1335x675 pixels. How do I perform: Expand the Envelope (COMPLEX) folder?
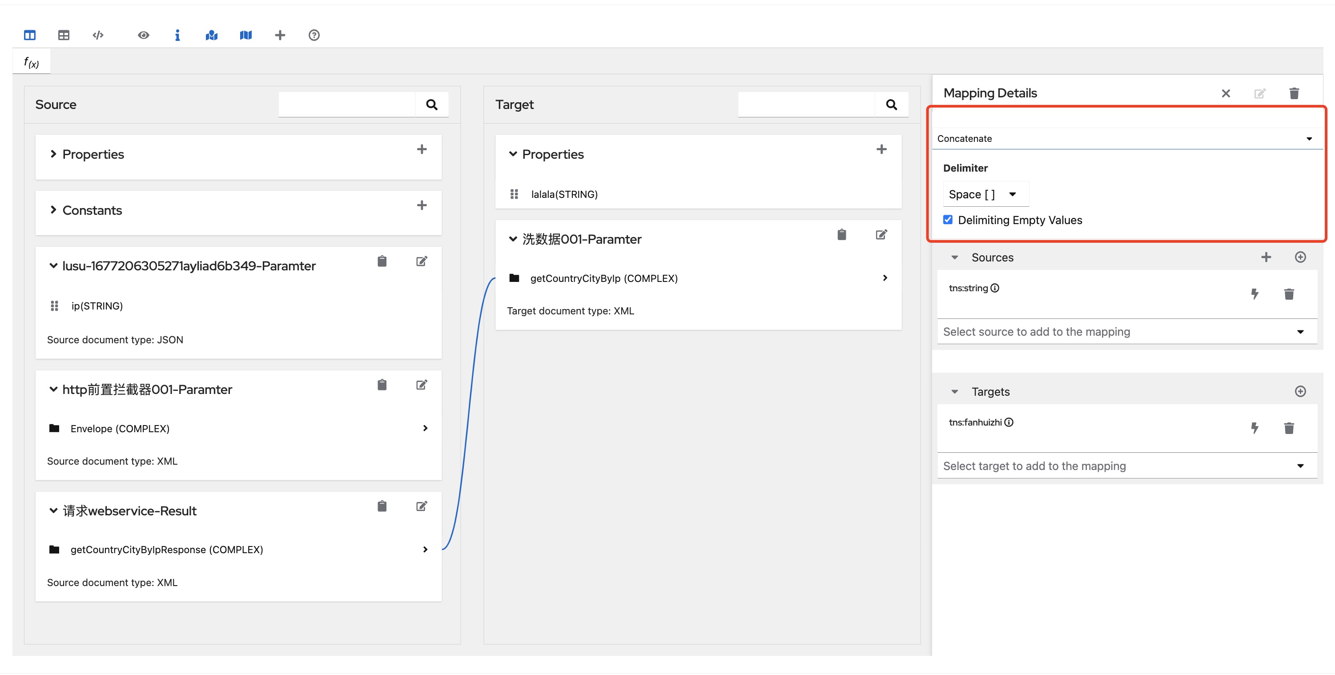point(425,428)
